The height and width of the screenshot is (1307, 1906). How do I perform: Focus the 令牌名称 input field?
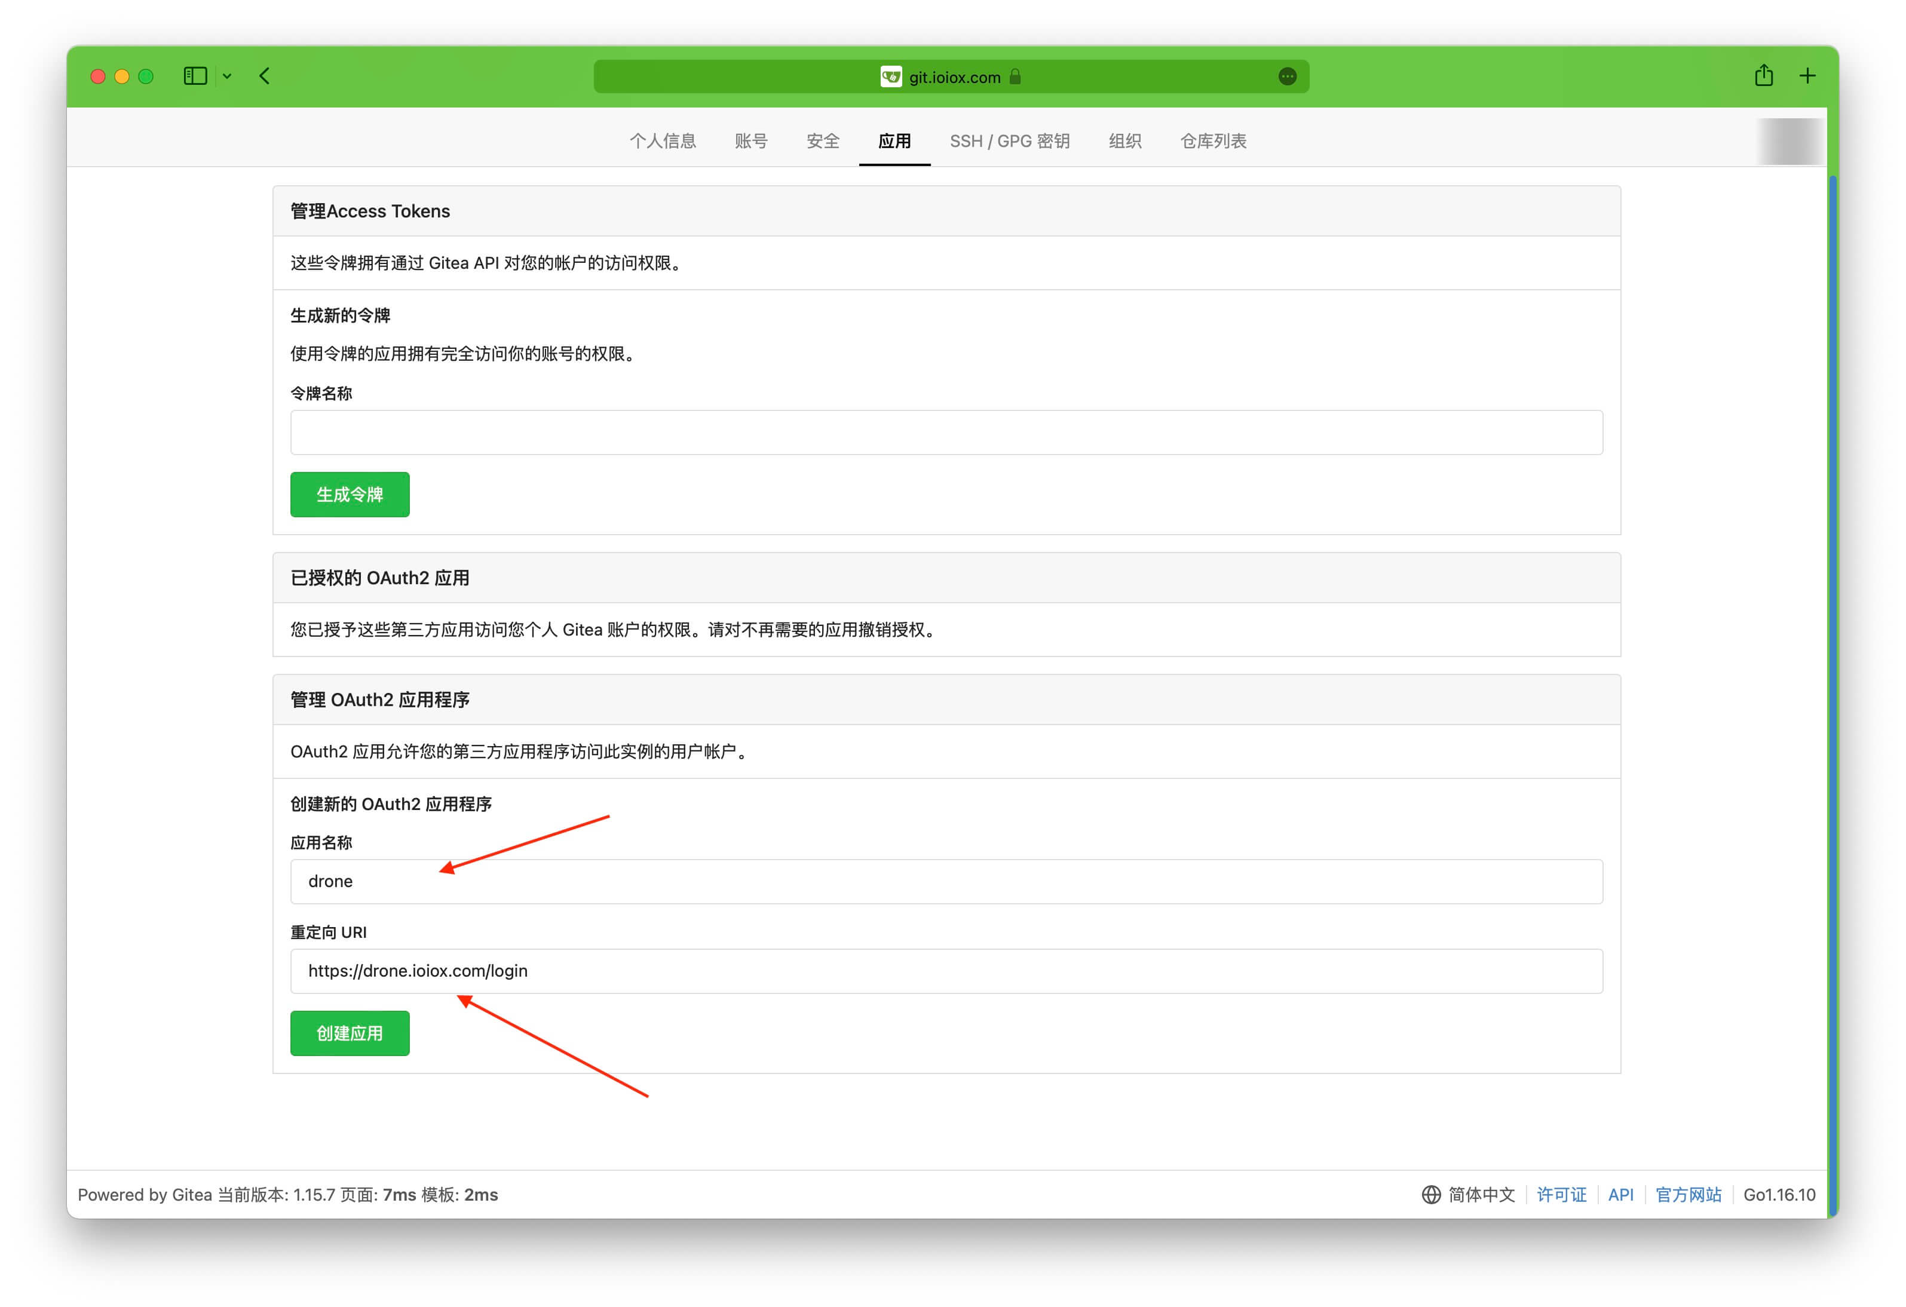946,432
